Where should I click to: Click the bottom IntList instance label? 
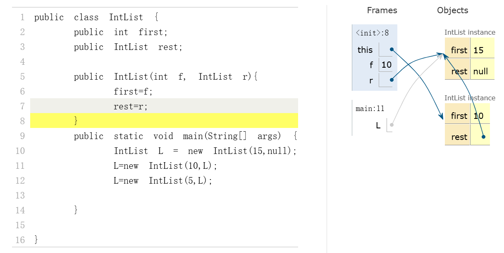pos(470,98)
